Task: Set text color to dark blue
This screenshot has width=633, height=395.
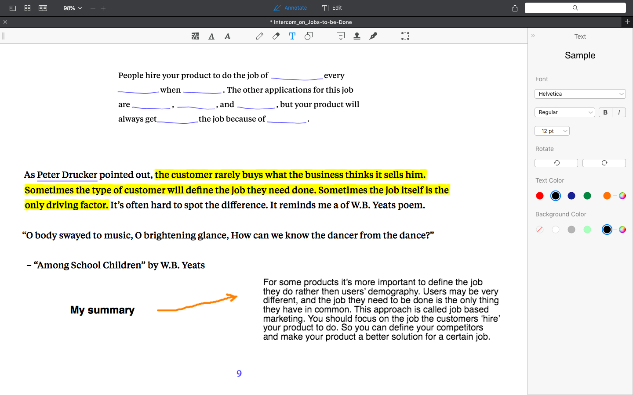Action: click(x=571, y=196)
